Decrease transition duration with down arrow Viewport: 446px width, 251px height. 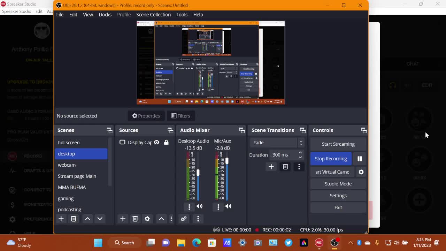(300, 157)
